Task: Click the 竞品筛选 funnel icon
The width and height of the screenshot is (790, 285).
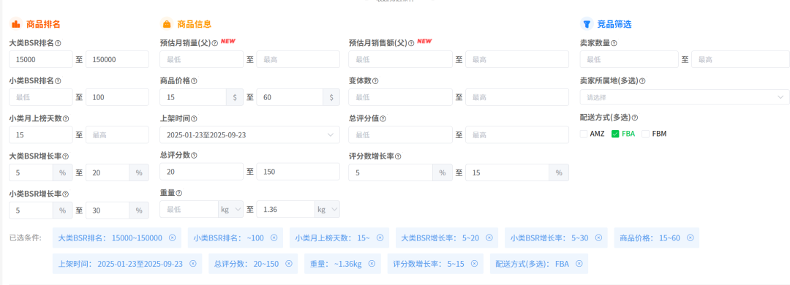Action: [587, 23]
